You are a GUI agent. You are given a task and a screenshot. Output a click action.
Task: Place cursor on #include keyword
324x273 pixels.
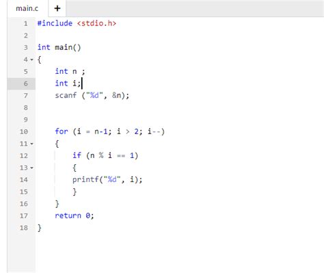(55, 23)
